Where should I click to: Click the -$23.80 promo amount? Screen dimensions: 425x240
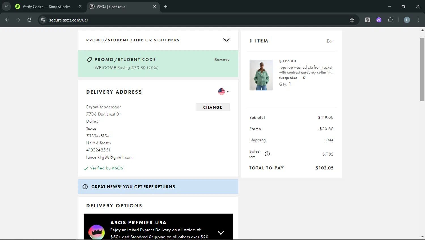pyautogui.click(x=326, y=129)
